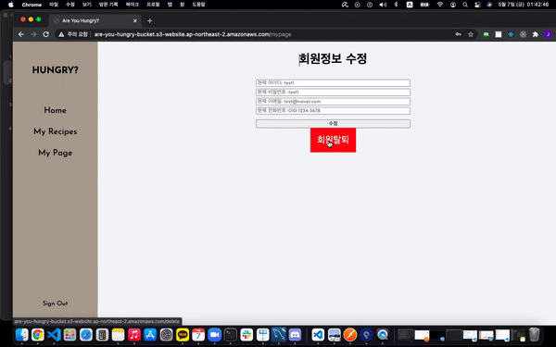Sign Out from the sidebar
The height and width of the screenshot is (347, 556).
(x=55, y=304)
